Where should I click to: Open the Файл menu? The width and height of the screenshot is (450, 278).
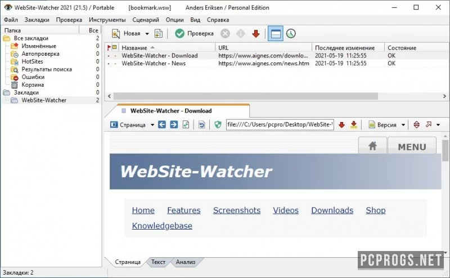[x=11, y=20]
